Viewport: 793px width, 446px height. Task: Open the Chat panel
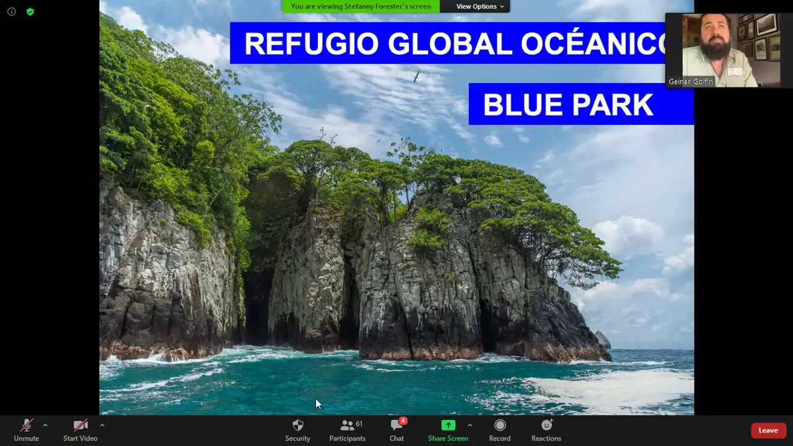(x=396, y=430)
